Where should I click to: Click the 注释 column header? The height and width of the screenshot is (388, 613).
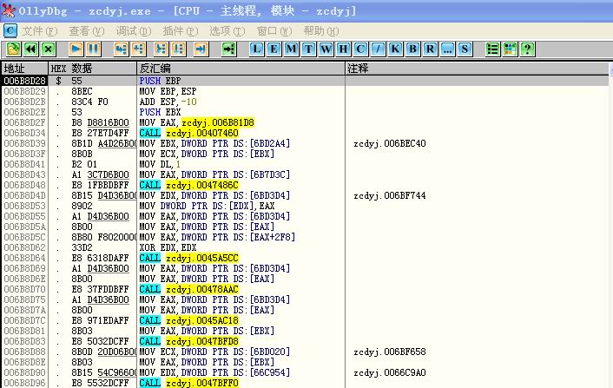click(477, 69)
